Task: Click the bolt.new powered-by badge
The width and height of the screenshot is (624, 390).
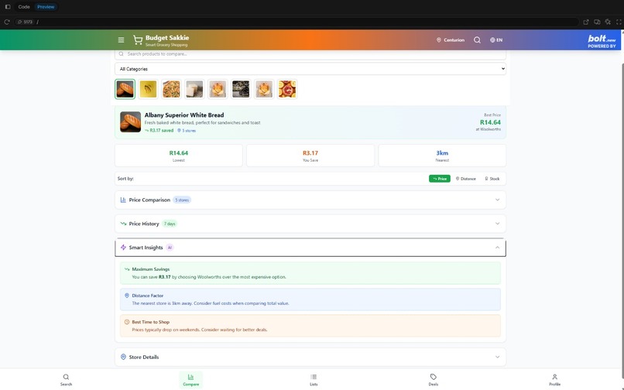Action: 602,41
